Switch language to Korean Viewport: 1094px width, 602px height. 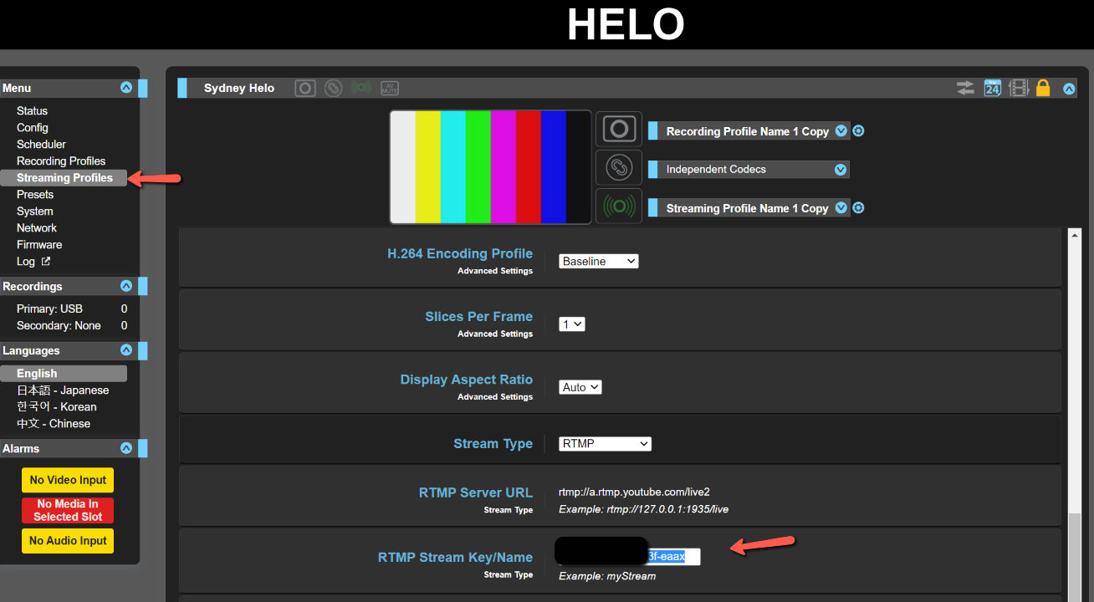pos(56,406)
